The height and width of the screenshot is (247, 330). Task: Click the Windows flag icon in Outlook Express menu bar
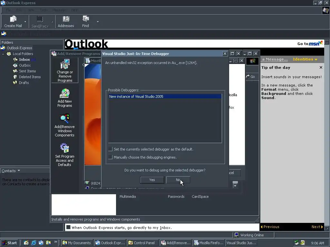325,10
